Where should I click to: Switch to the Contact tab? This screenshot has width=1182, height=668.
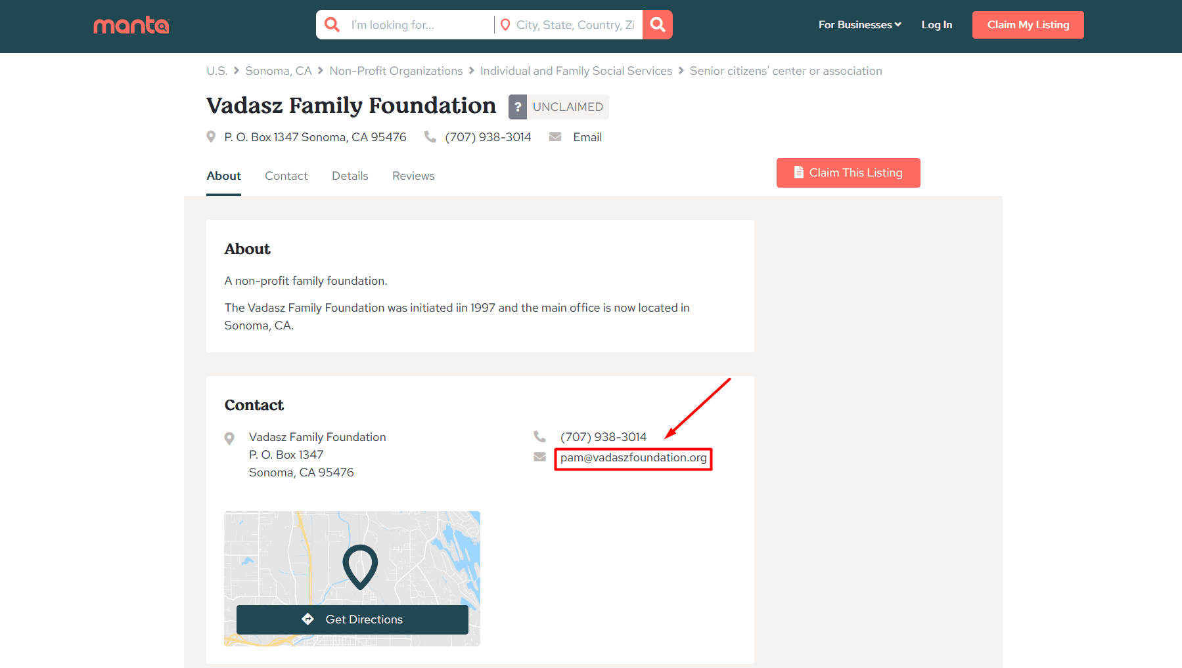[286, 176]
